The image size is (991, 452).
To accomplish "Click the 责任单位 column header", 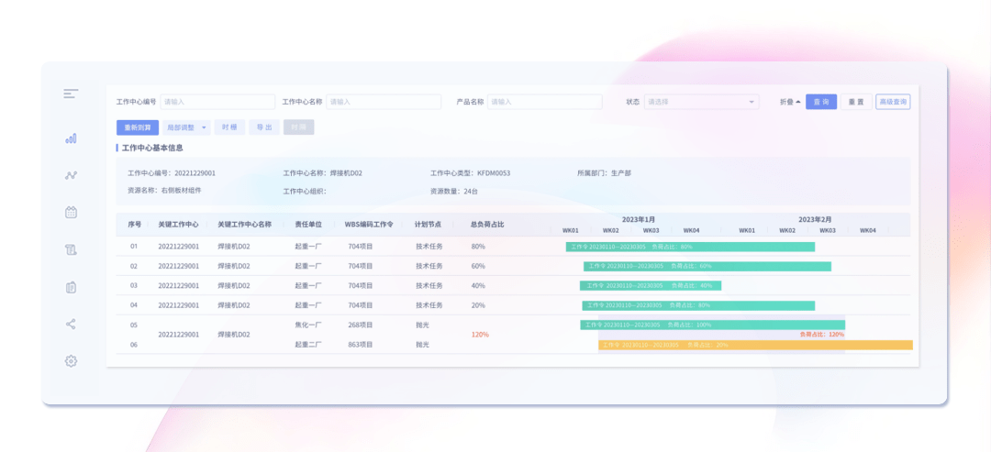I will click(308, 224).
